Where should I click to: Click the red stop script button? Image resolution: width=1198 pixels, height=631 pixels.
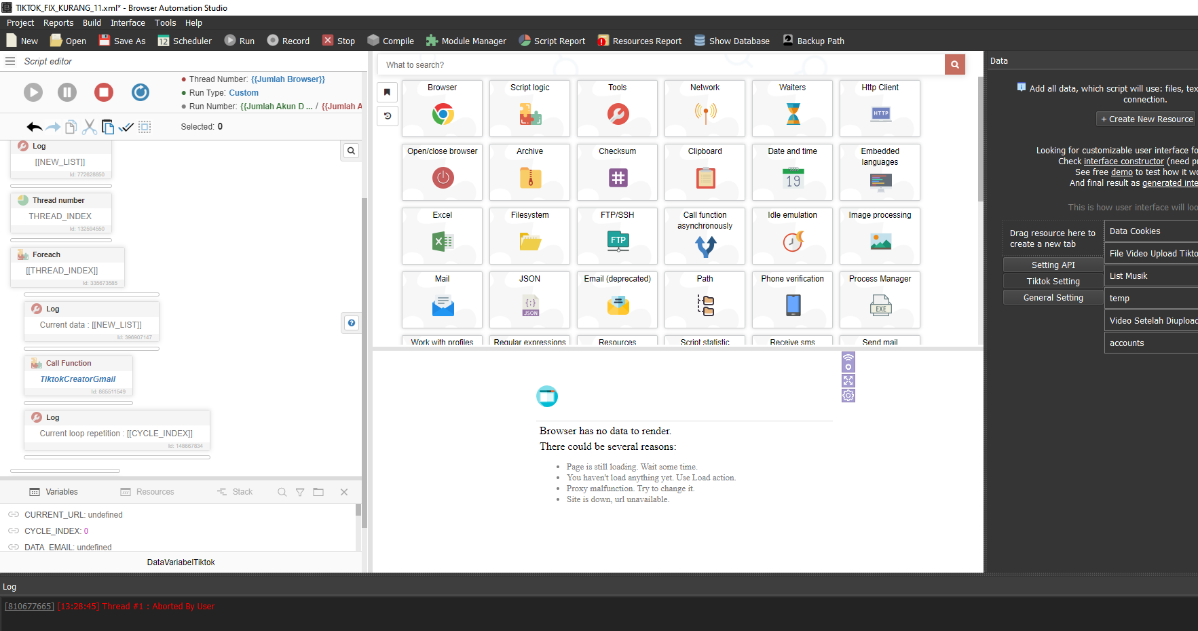click(104, 92)
